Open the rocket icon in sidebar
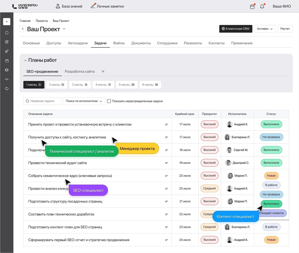 [x=7, y=51]
